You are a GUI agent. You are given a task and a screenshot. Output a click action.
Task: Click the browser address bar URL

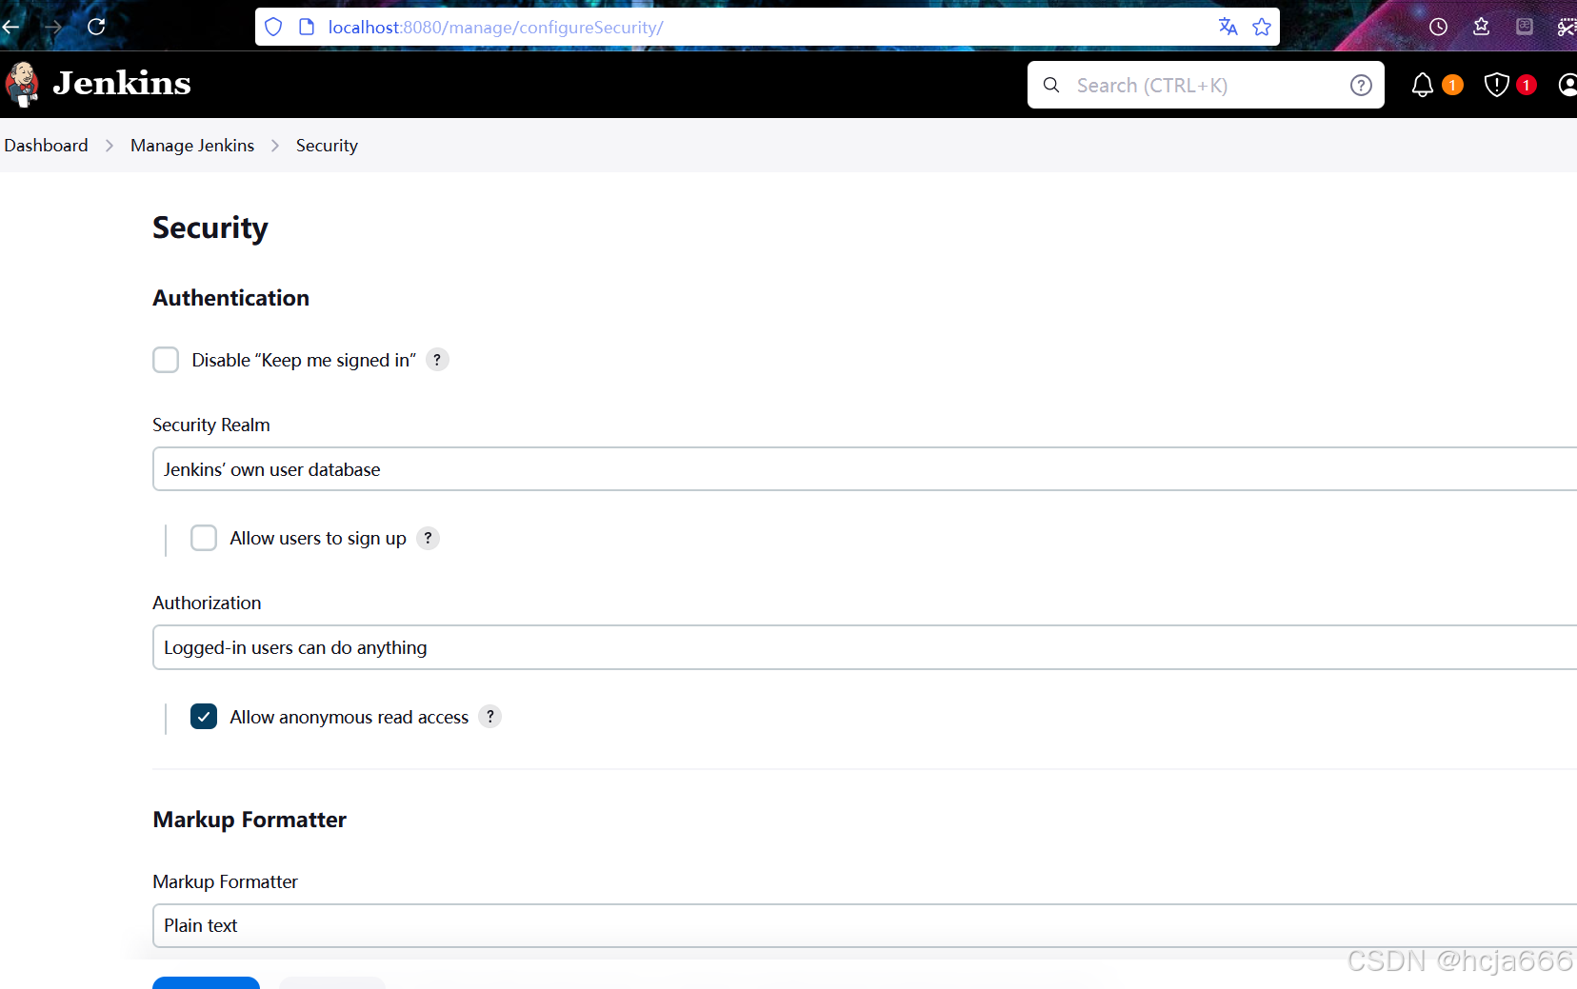[x=495, y=28]
